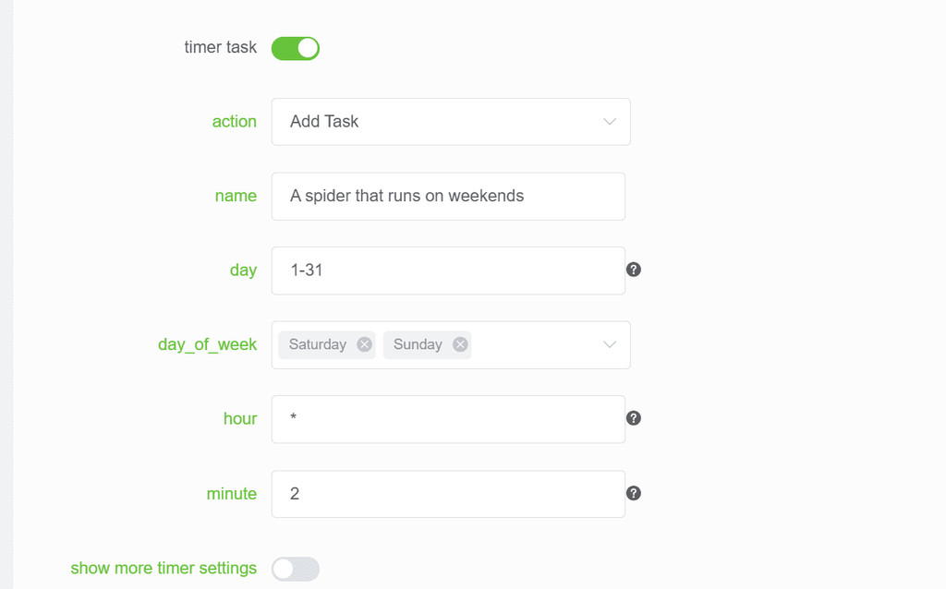
Task: Focus the day input containing 1-31
Action: point(448,270)
